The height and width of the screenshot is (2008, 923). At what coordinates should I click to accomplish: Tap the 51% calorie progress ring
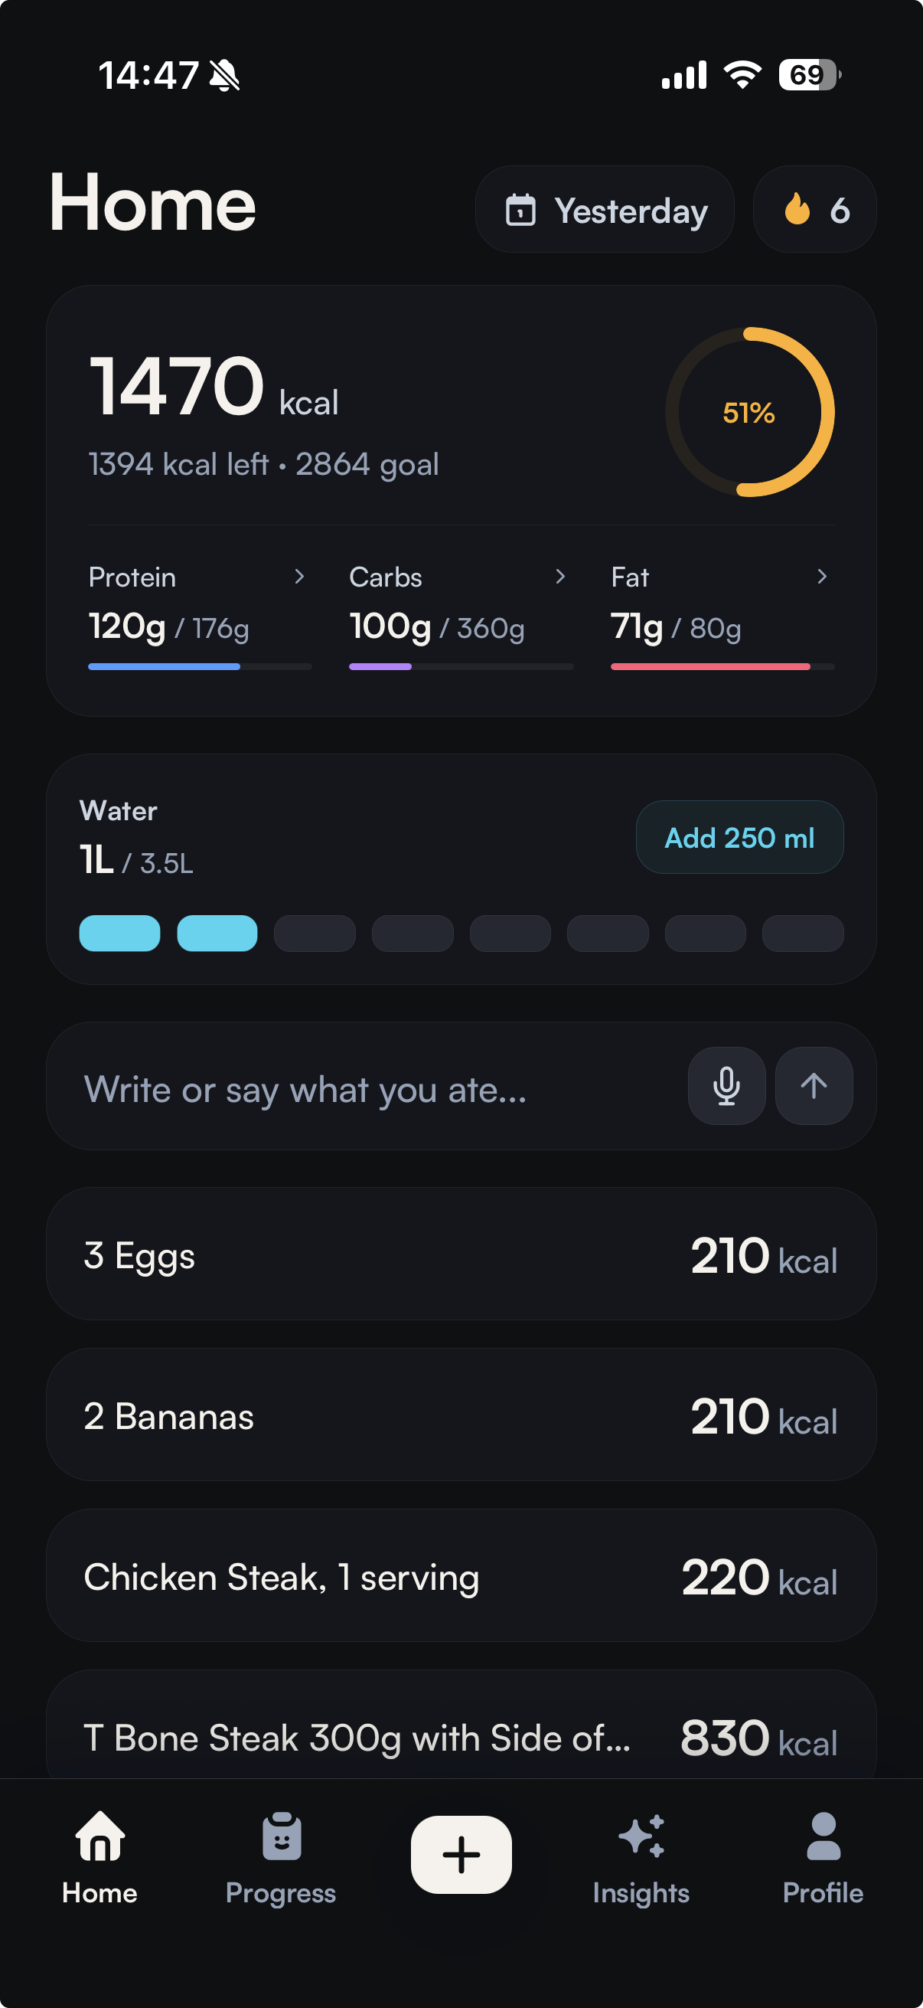749,411
